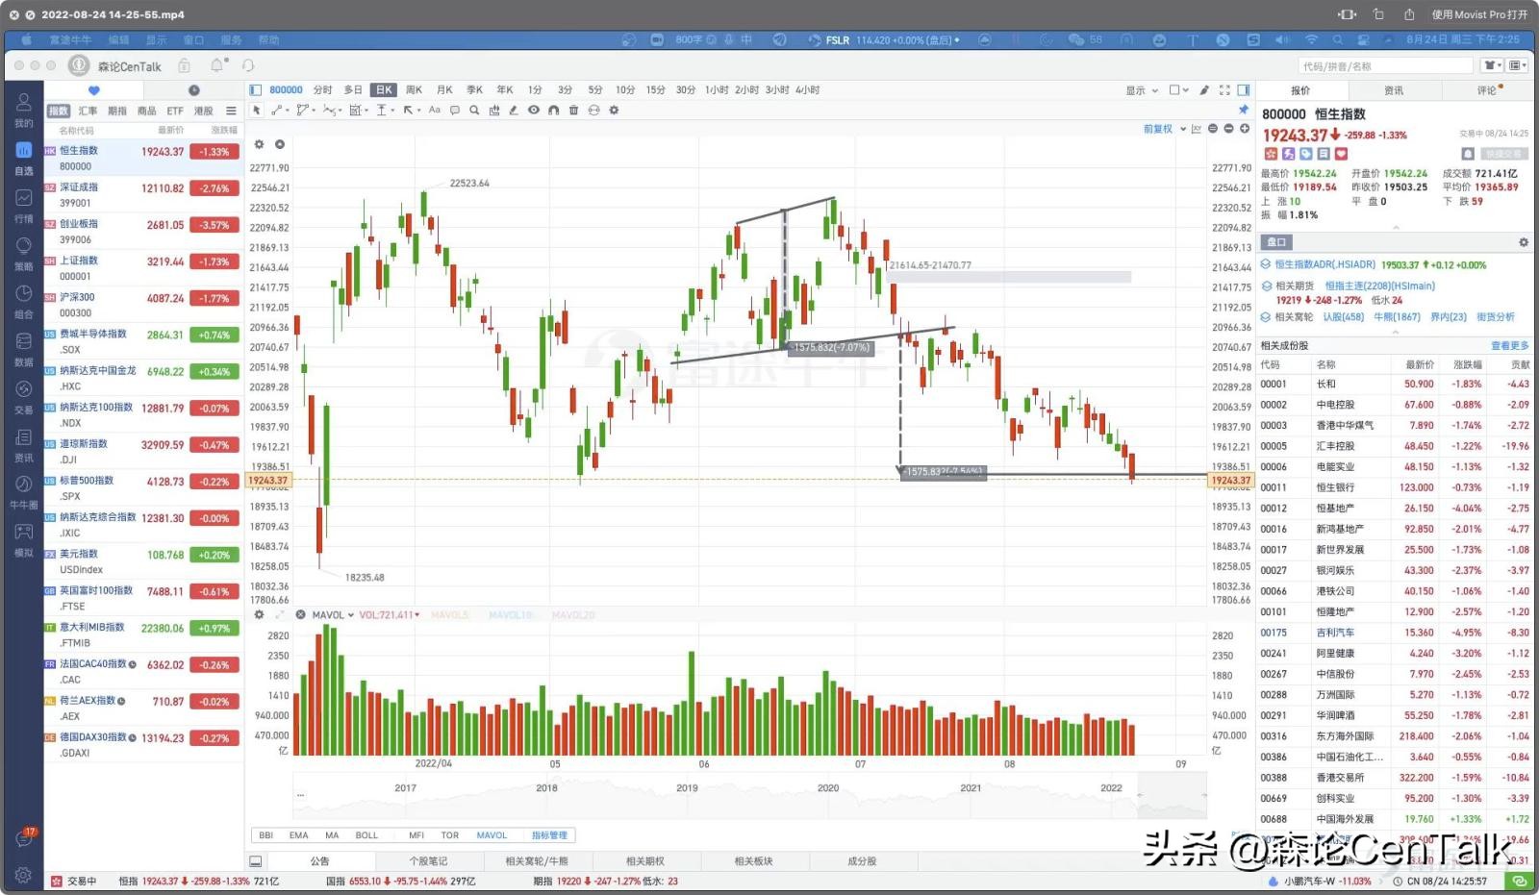The image size is (1539, 895).
Task: Toggle the heart favorite icon for 恒生指数
Action: point(1341,154)
